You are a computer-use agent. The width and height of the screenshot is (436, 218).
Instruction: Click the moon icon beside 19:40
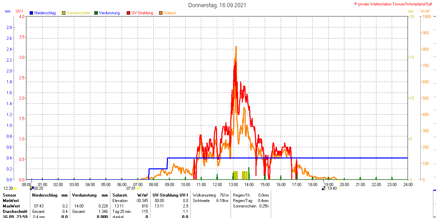(324, 188)
